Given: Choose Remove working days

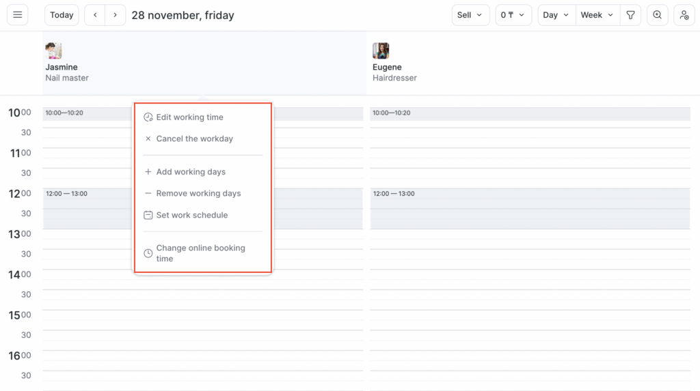Looking at the screenshot, I should (x=198, y=193).
